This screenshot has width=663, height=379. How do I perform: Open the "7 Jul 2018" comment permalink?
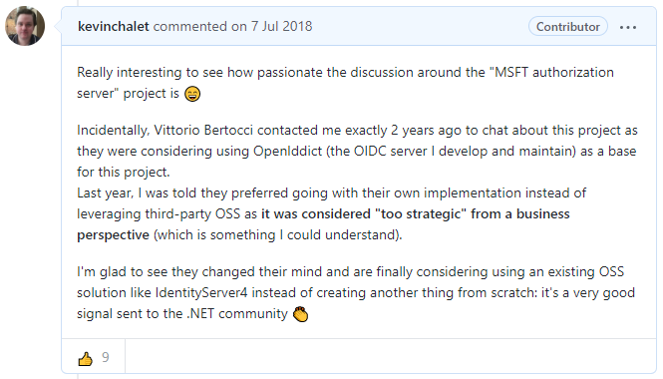click(281, 26)
